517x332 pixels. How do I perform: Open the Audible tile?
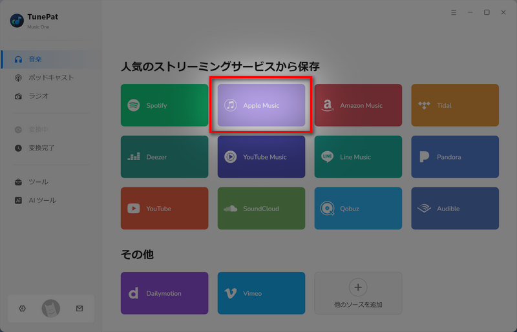coord(455,209)
